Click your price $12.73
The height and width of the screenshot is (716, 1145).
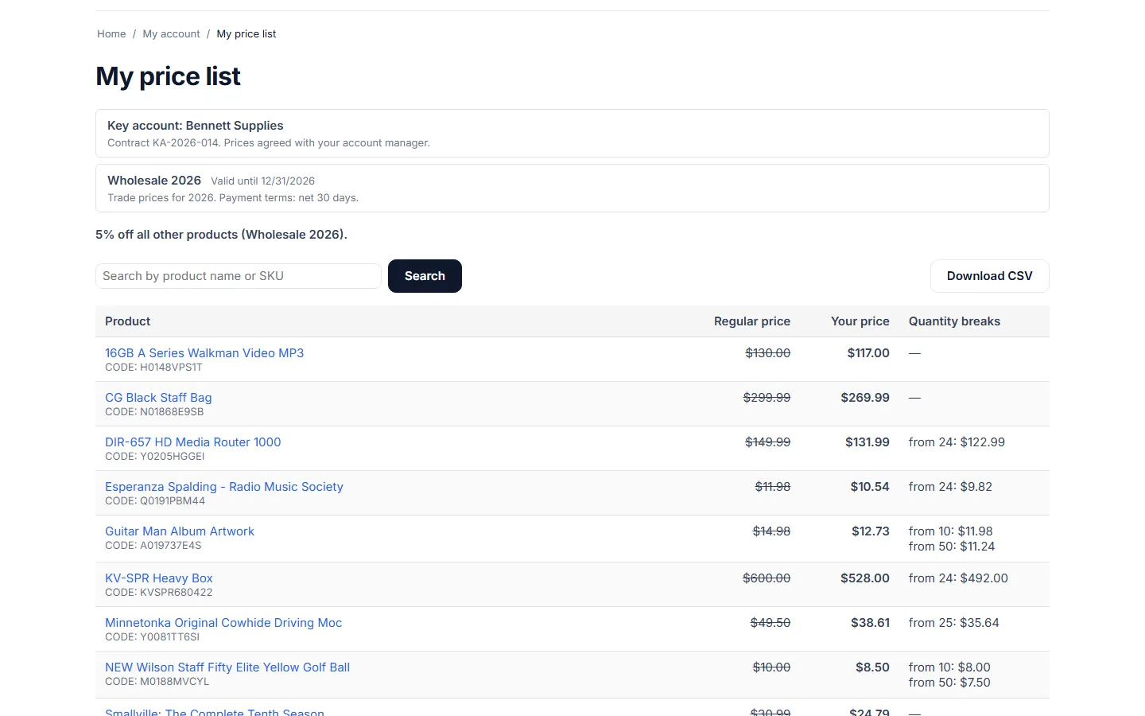click(871, 531)
